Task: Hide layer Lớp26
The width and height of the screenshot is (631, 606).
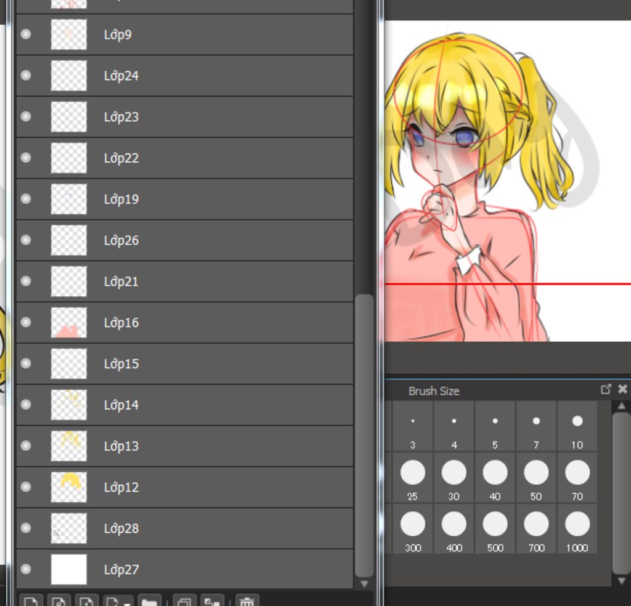Action: pos(26,240)
